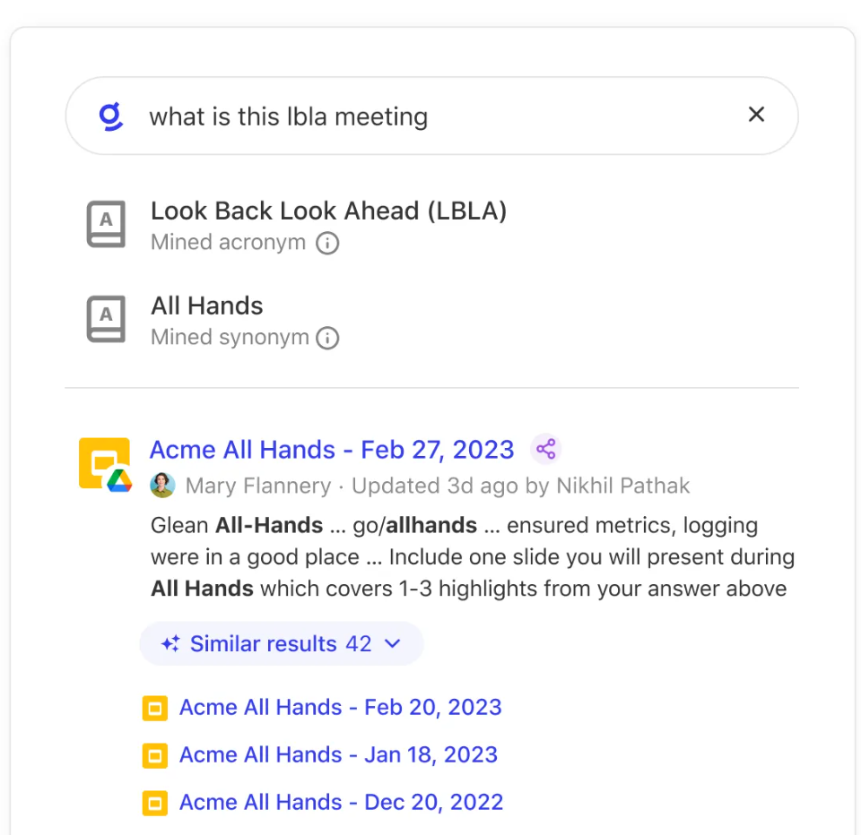Click the Feb 27 result snippet text

click(x=473, y=557)
